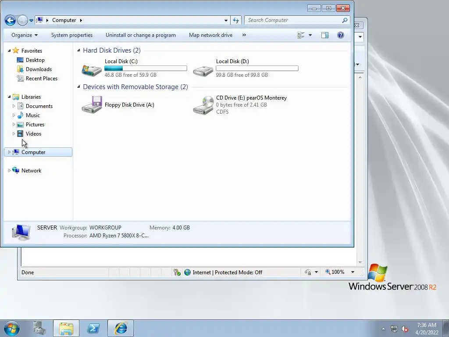Click Map network drive
This screenshot has width=449, height=337.
click(211, 35)
